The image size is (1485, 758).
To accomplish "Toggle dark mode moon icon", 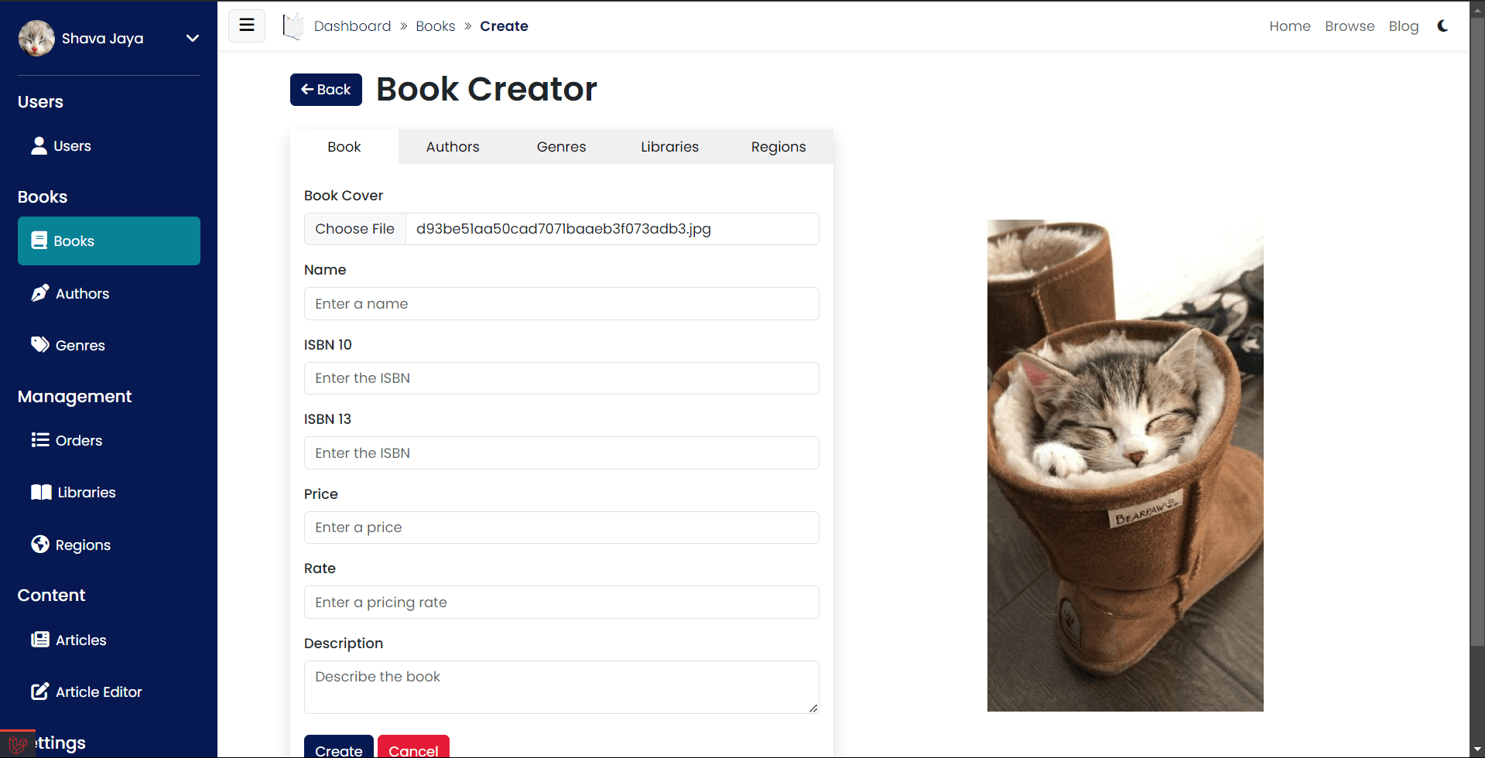I will coord(1442,26).
